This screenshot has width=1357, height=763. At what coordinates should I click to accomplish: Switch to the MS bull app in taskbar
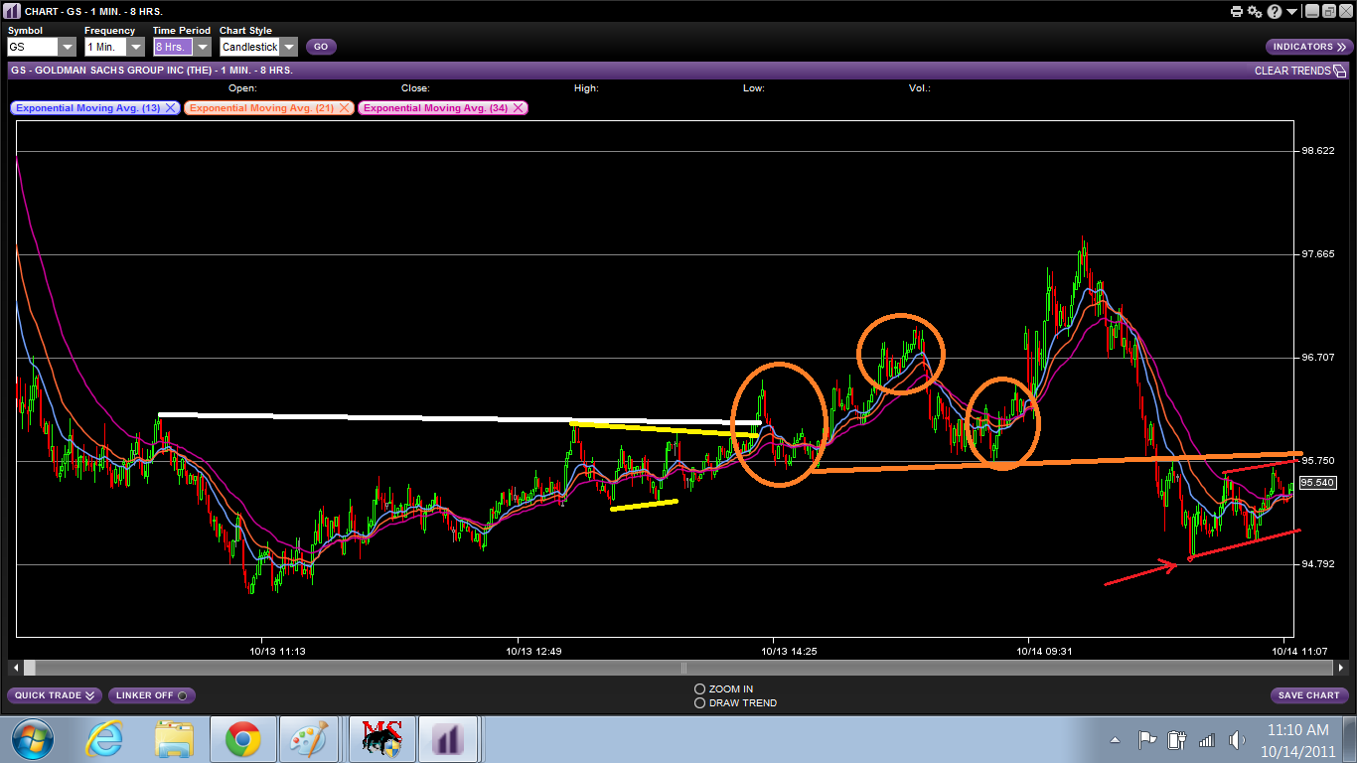(x=382, y=739)
